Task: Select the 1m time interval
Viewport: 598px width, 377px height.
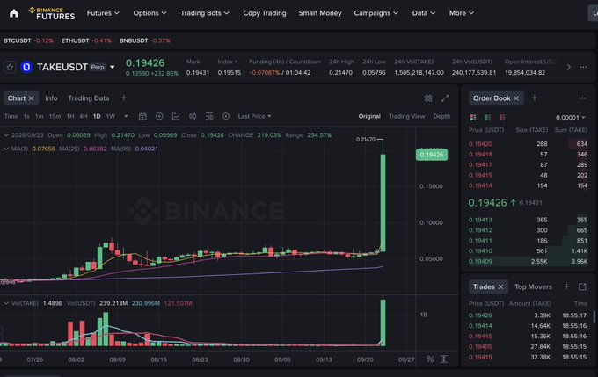Action: point(39,116)
